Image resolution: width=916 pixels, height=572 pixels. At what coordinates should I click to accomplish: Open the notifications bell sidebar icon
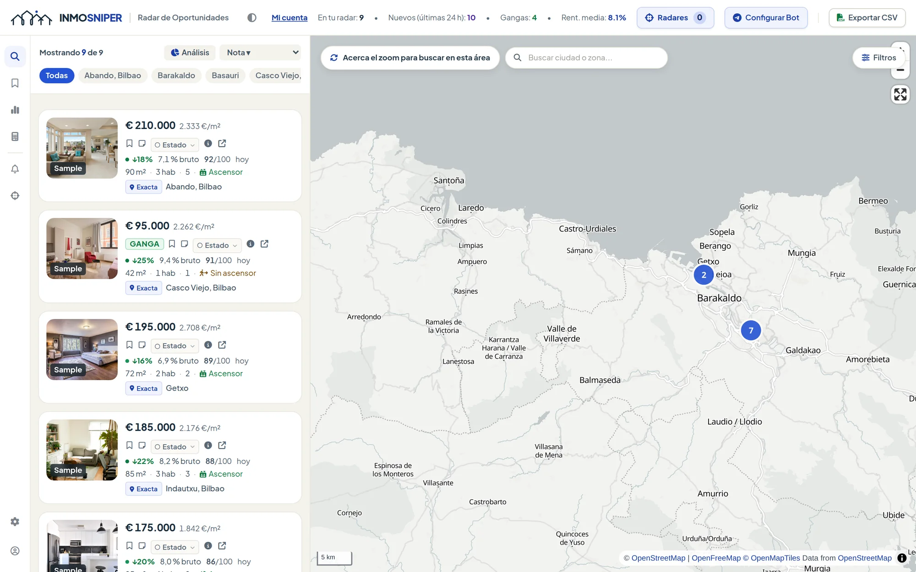pos(15,169)
